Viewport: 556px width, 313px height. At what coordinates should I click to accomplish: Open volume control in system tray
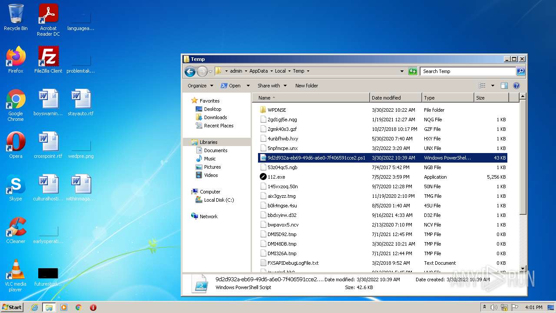click(x=494, y=307)
